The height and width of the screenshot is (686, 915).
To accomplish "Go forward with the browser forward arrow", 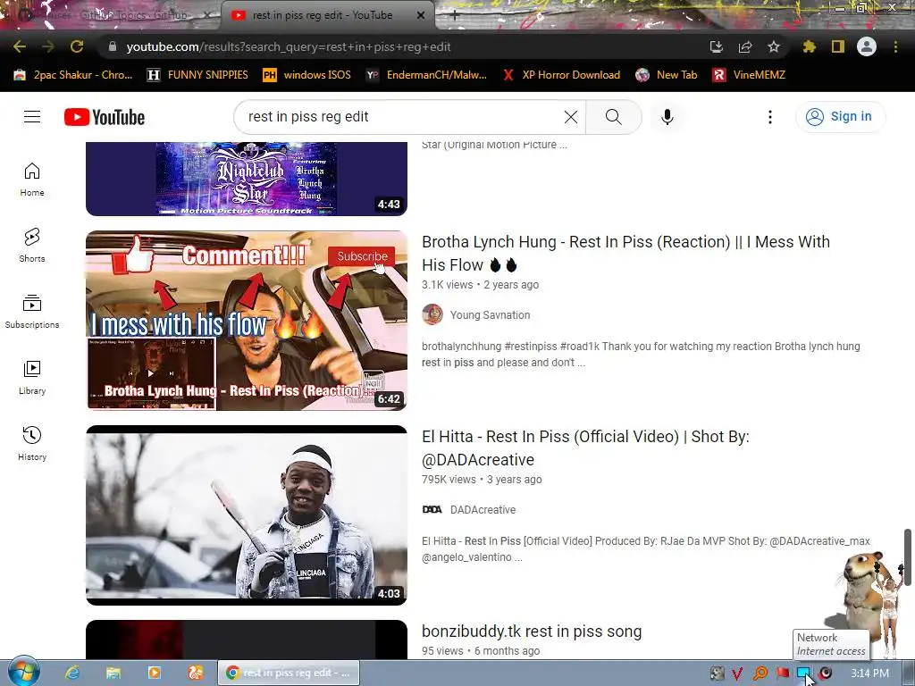I will [x=48, y=46].
